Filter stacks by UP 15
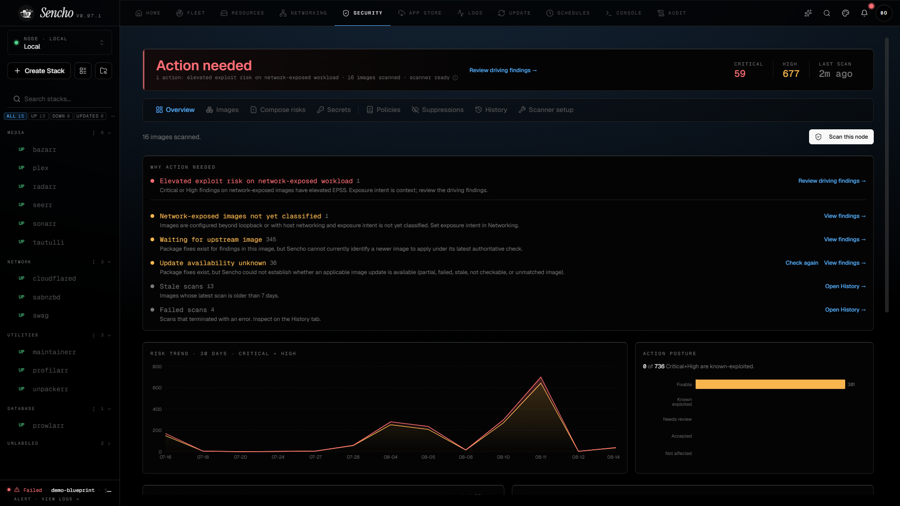The height and width of the screenshot is (506, 900). [x=38, y=116]
